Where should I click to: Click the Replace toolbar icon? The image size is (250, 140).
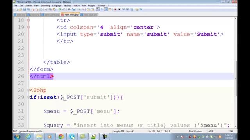pos(73,9)
